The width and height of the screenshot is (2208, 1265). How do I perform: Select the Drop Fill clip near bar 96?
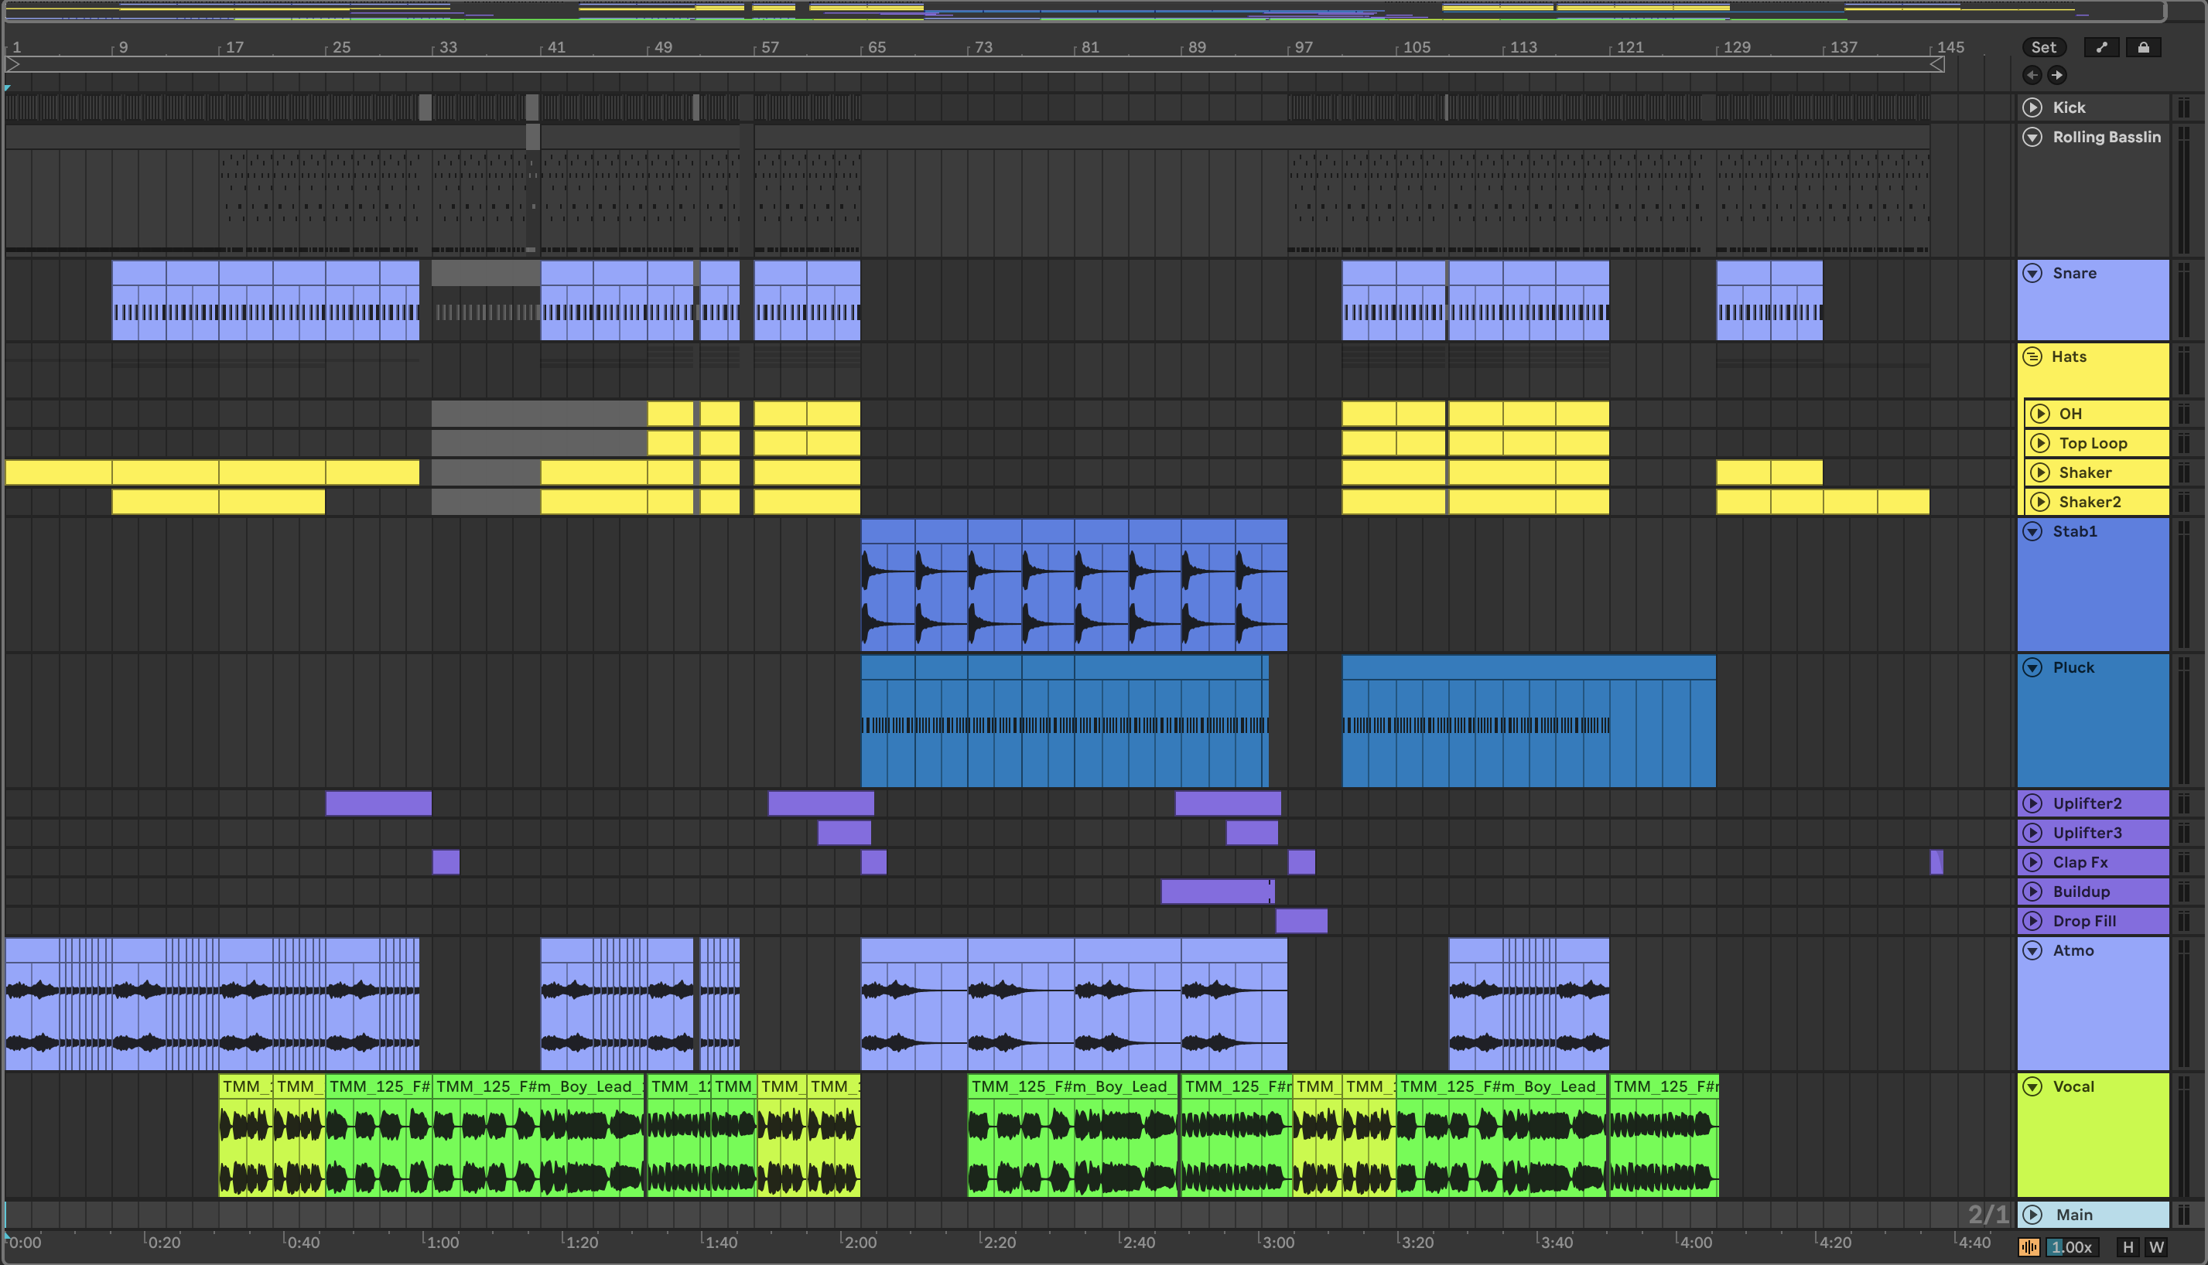(x=1301, y=921)
